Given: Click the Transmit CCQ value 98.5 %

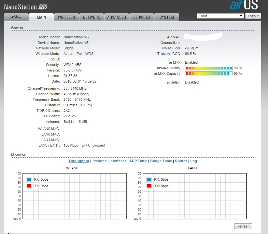Looking at the screenshot, I should coord(190,54).
